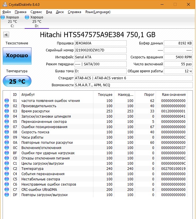
Task: Click the previous disk arrow icon
Action: coord(6,35)
